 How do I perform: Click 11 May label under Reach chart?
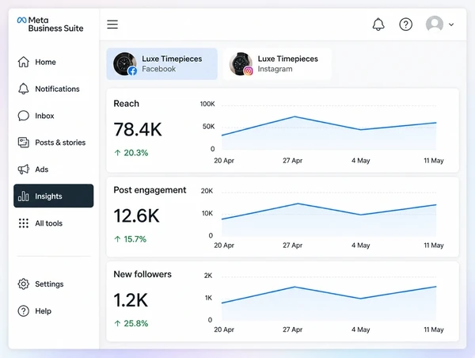pos(434,161)
